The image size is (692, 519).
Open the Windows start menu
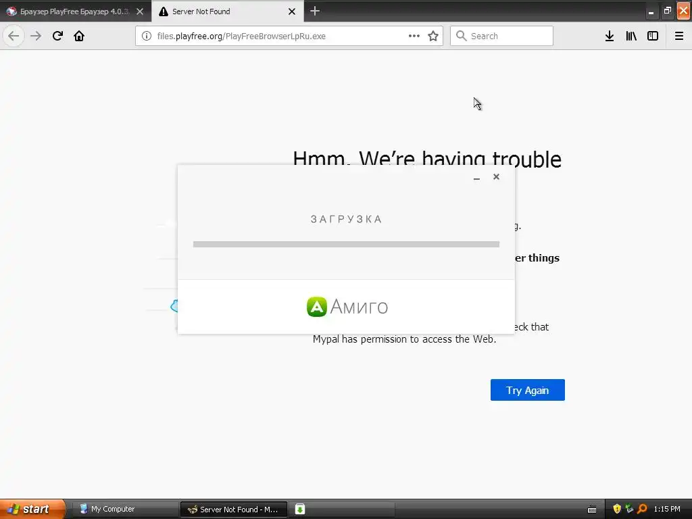pos(32,509)
